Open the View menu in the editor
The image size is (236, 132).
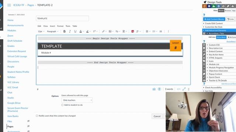point(45,26)
